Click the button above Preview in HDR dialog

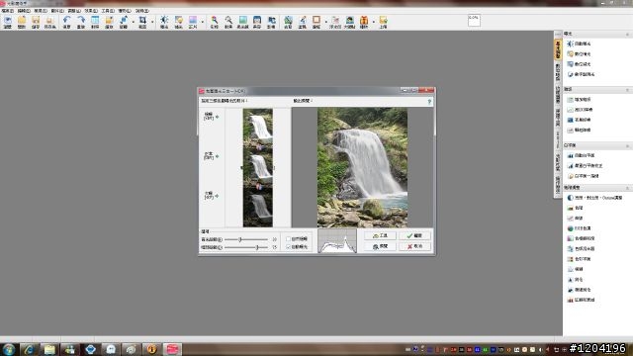pos(380,235)
